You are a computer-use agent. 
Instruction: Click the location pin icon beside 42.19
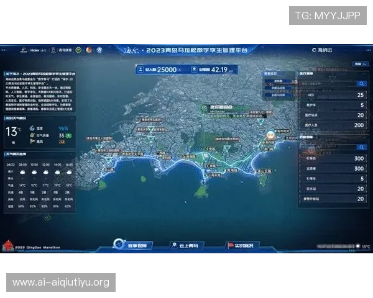(195, 70)
